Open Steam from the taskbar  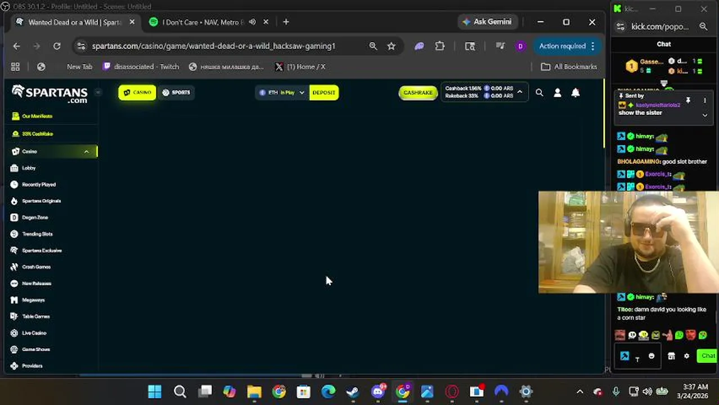click(353, 391)
